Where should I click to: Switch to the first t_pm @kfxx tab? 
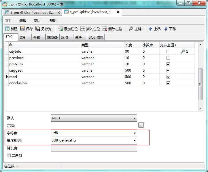point(32,13)
